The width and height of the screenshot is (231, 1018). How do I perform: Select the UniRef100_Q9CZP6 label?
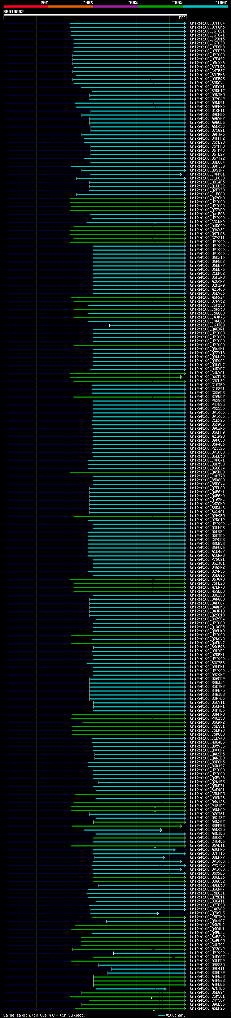(x=207, y=428)
